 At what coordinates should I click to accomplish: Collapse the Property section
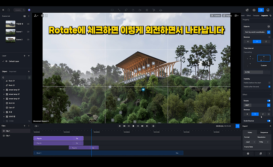(x=270, y=20)
